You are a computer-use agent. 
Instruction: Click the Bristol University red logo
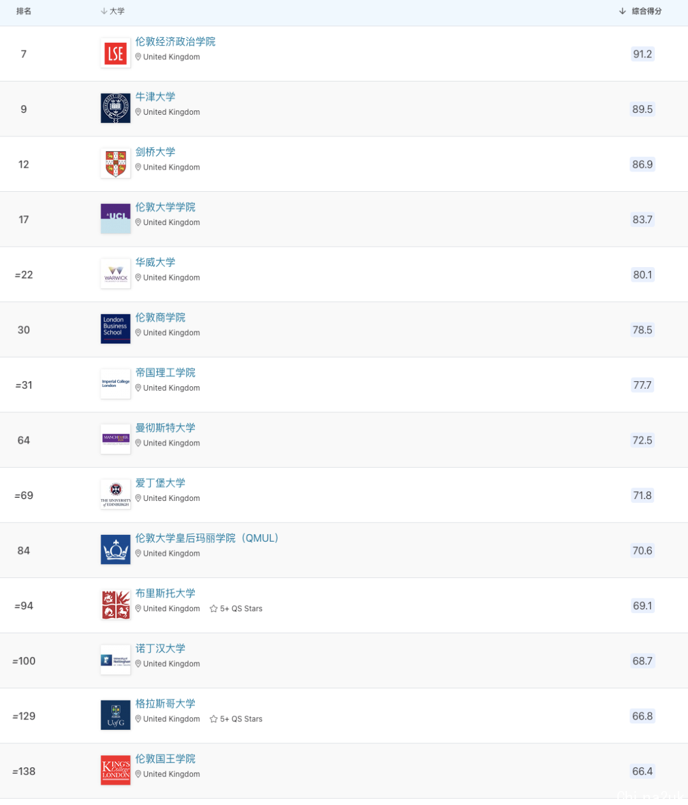click(x=115, y=605)
